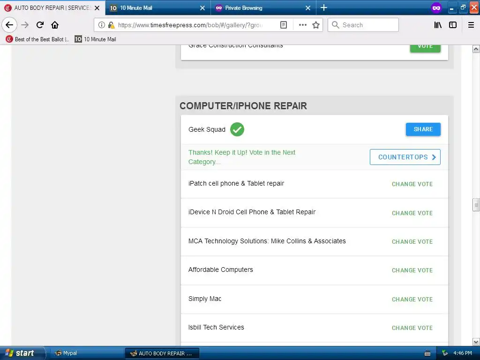Open the browser home page

point(55,25)
